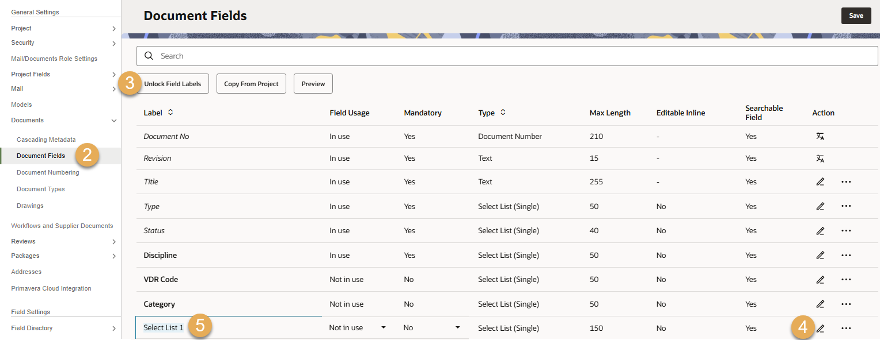The height and width of the screenshot is (340, 880).
Task: Click edit pencil for Category row
Action: [820, 304]
